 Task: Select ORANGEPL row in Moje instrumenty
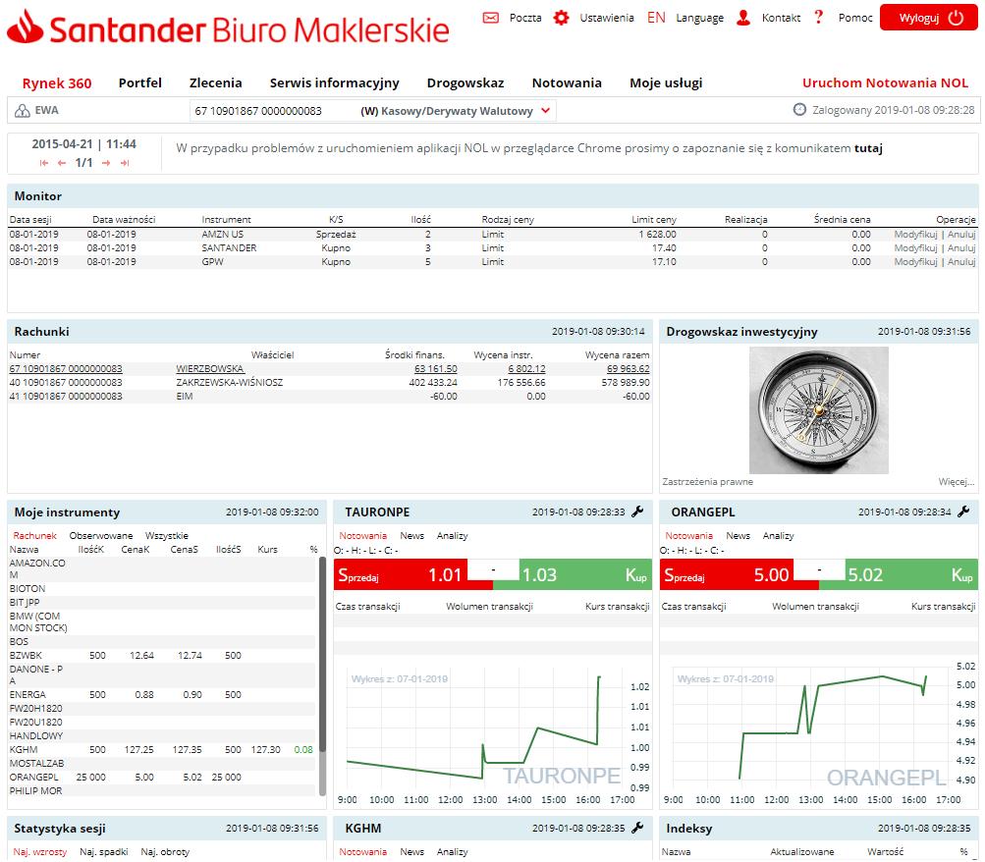tap(162, 778)
